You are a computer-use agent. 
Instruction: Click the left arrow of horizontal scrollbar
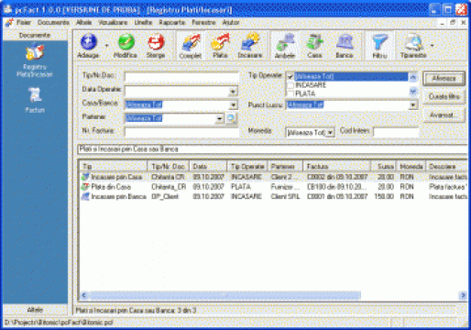click(x=84, y=295)
